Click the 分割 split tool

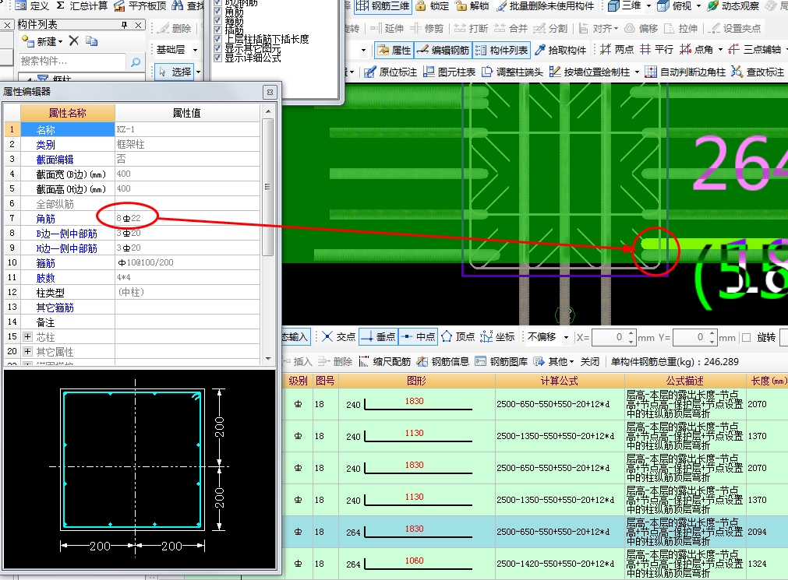click(x=550, y=28)
